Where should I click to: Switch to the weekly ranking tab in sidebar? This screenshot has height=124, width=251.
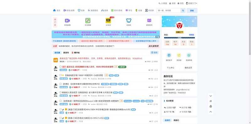pos(176,120)
